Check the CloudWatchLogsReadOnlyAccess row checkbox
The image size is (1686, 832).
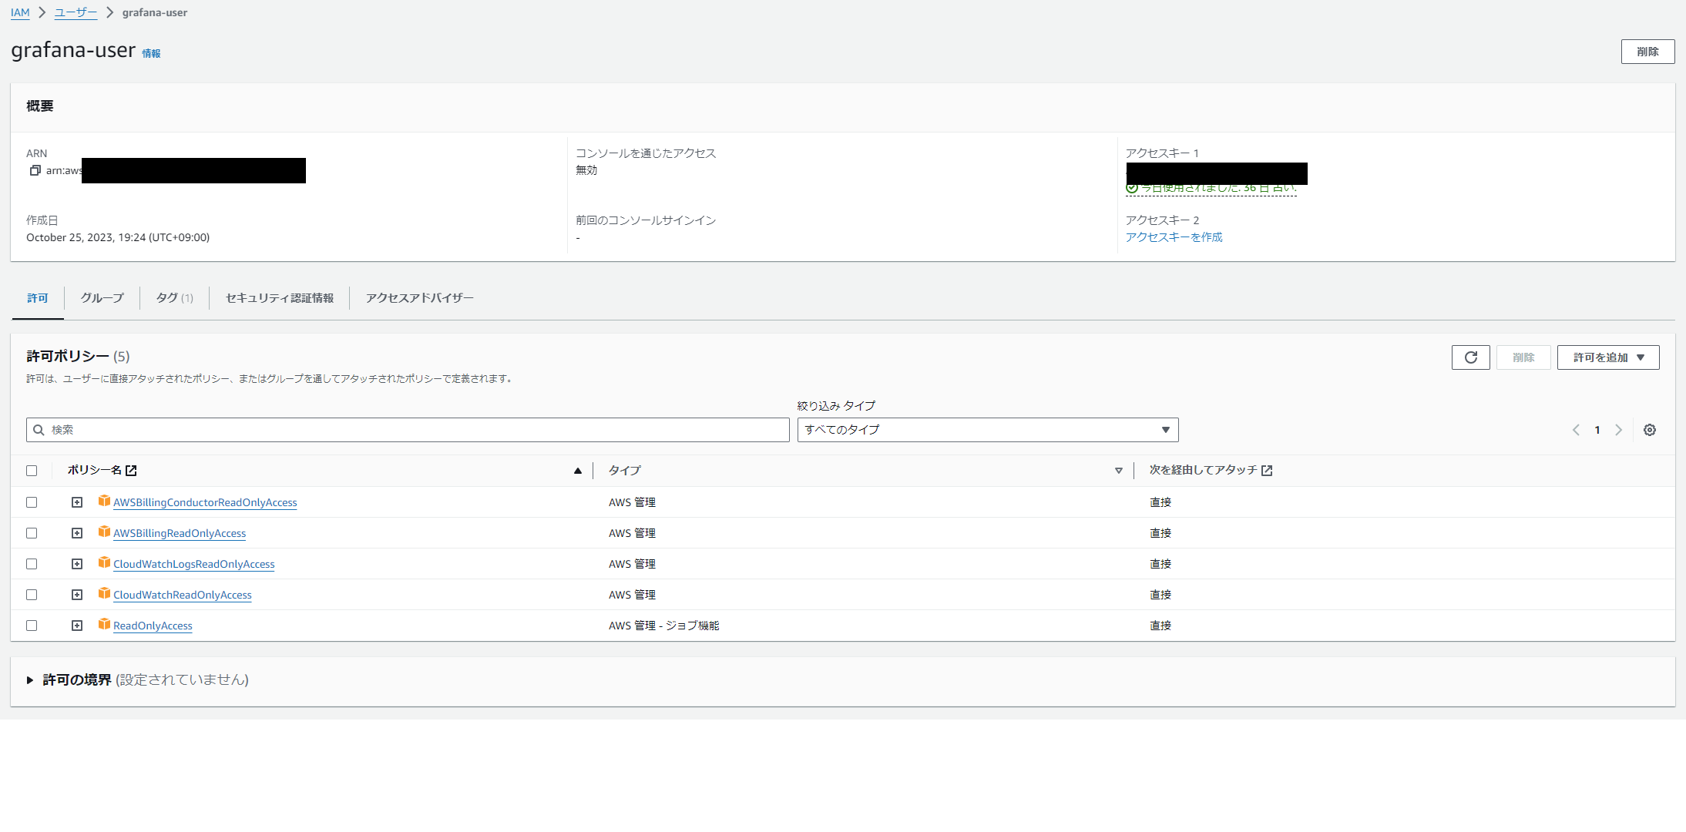tap(32, 564)
